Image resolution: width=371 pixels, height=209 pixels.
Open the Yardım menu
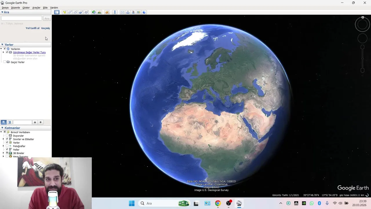point(54,8)
